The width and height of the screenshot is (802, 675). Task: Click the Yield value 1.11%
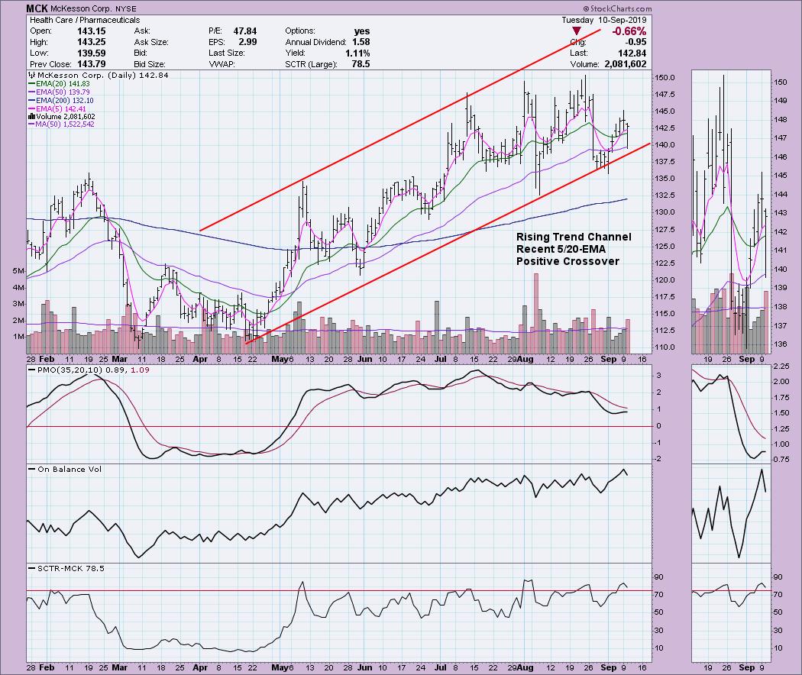(x=357, y=53)
